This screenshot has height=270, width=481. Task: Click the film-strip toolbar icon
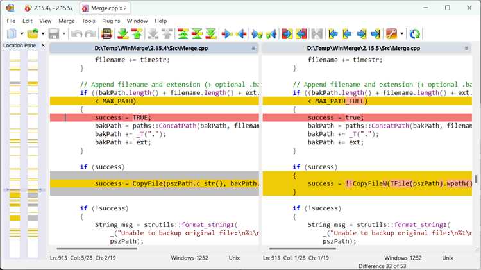tap(106, 34)
